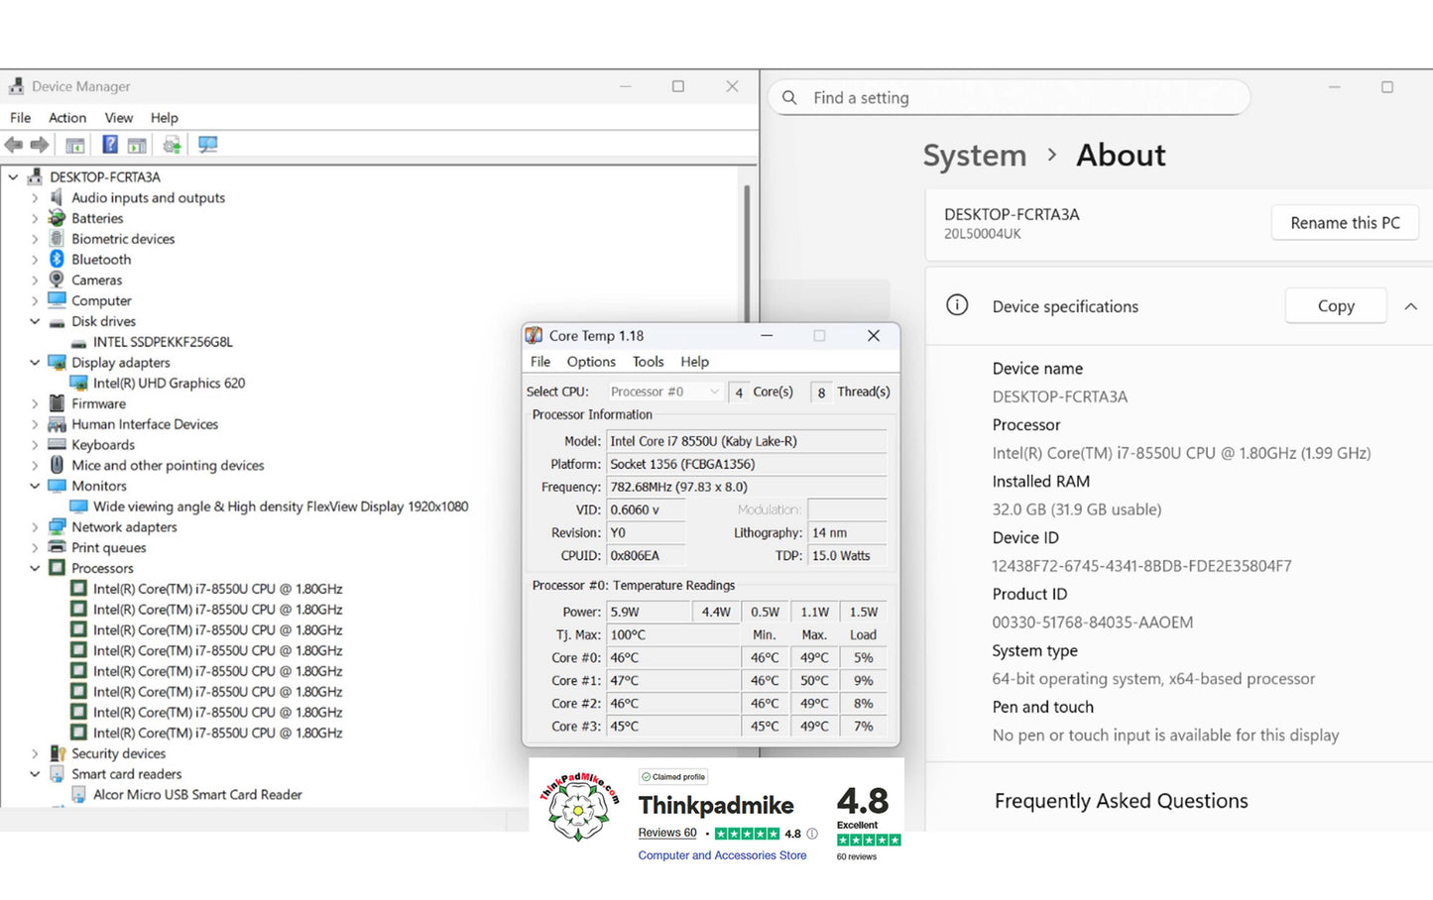The height and width of the screenshot is (900, 1433).
Task: Select the Alcor Micro USB Smart Card Reader
Action: click(x=197, y=795)
